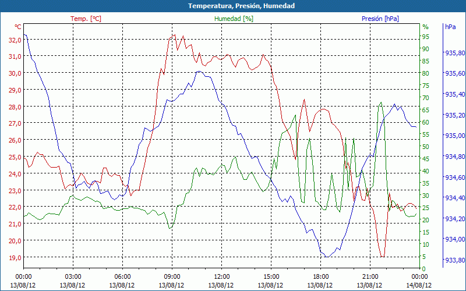Click the '30,0' temperature axis value
The height and width of the screenshot is (291, 466).
pyautogui.click(x=15, y=73)
